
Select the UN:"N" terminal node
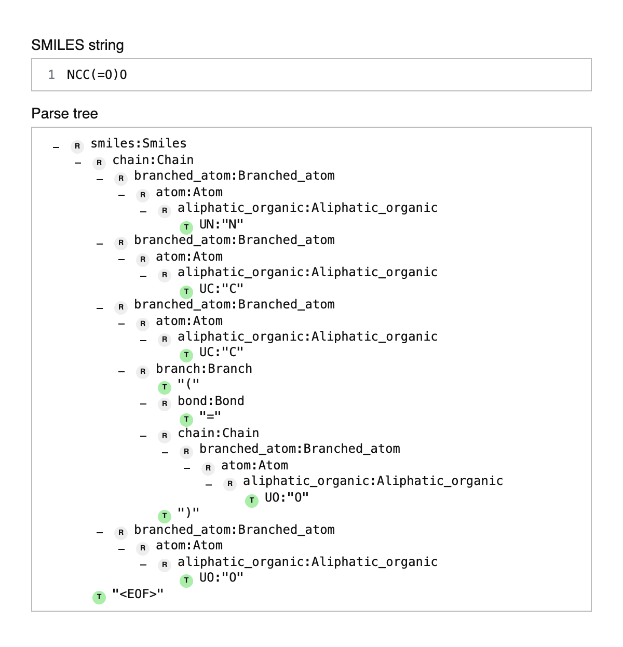point(221,224)
